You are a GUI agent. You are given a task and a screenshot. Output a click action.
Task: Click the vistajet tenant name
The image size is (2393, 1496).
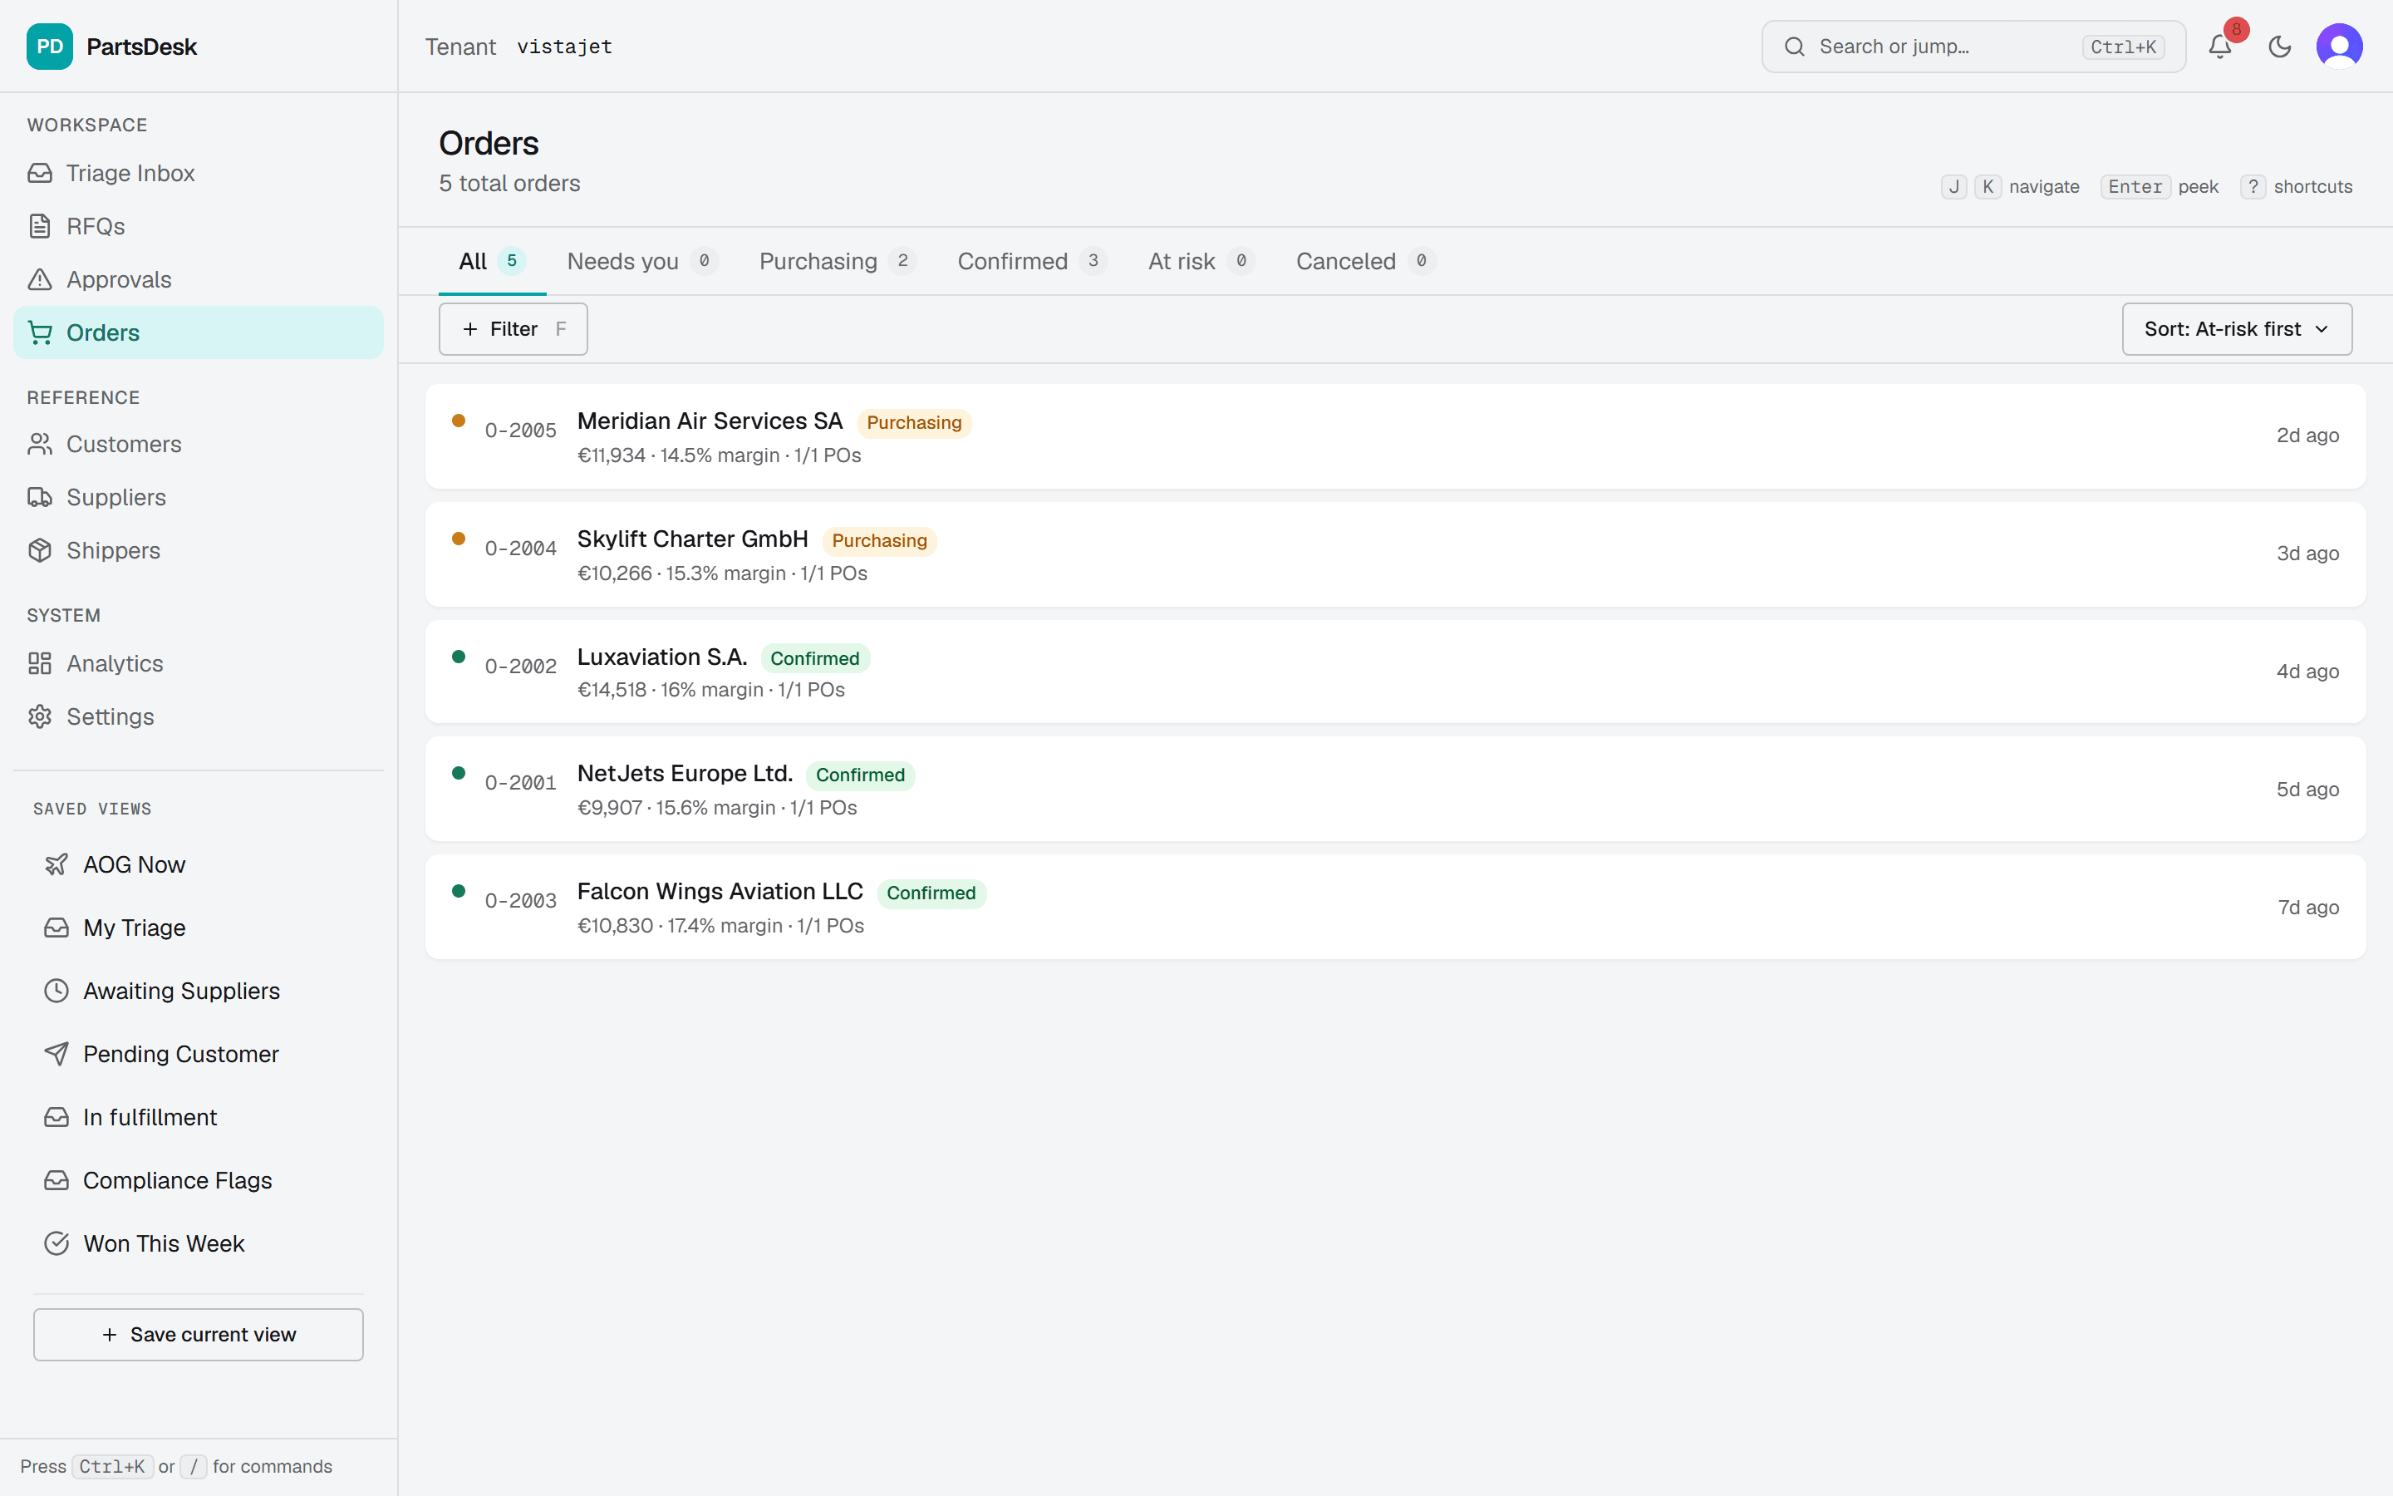point(565,47)
